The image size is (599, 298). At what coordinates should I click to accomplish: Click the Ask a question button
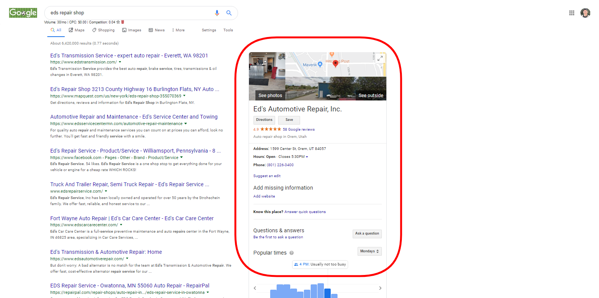click(x=367, y=234)
